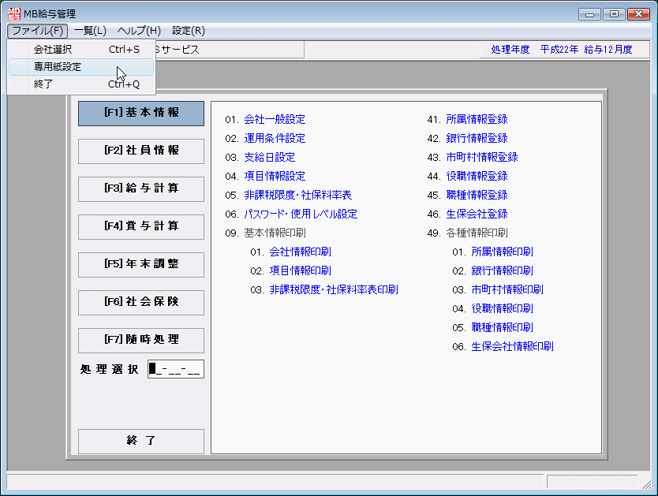Open 46. 生保会社登録 link
Image resolution: width=658 pixels, height=496 pixels.
[477, 214]
